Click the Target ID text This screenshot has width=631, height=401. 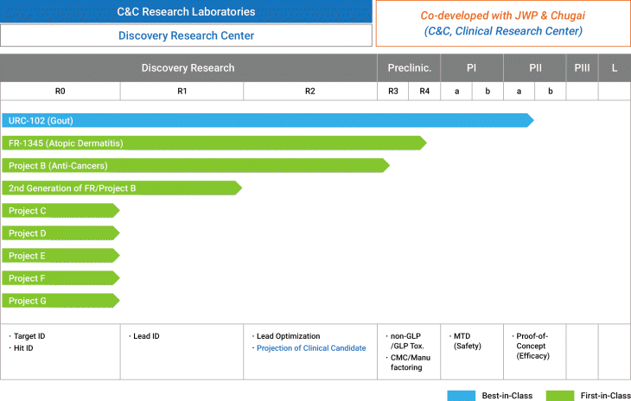(29, 336)
